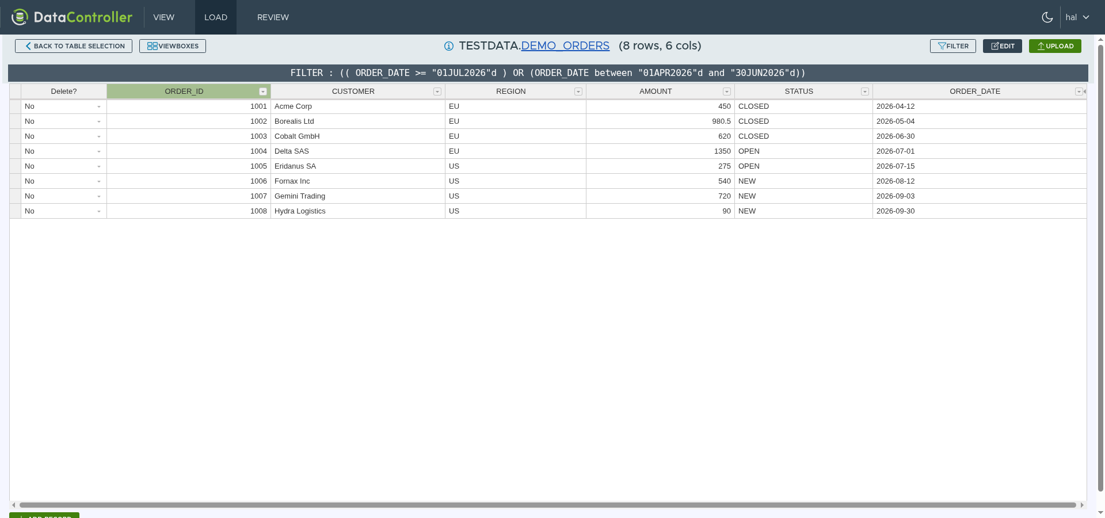Open REGION column dropdown menu

(x=578, y=92)
